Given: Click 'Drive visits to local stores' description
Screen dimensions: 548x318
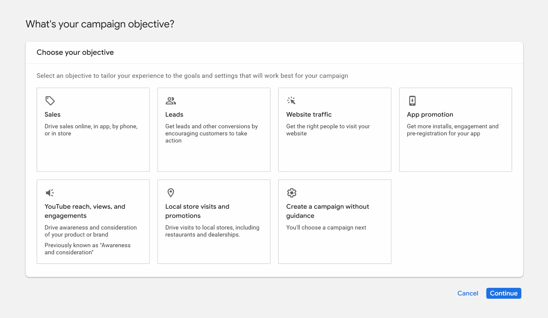Looking at the screenshot, I should (x=212, y=231).
